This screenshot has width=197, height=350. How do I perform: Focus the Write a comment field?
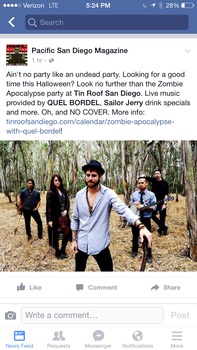click(x=92, y=315)
